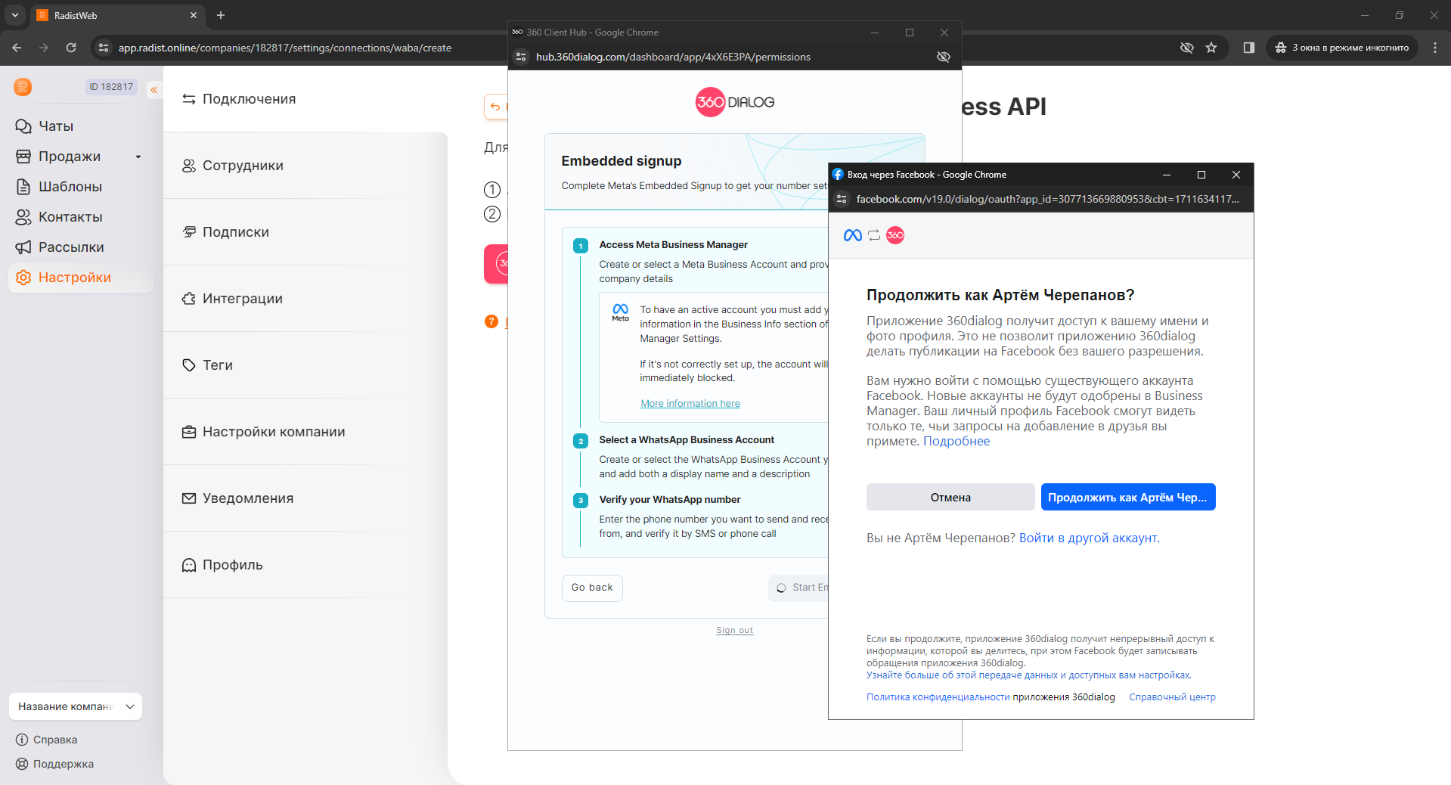Click site info icon in Facebook popup address bar
The width and height of the screenshot is (1451, 785).
pyautogui.click(x=842, y=199)
